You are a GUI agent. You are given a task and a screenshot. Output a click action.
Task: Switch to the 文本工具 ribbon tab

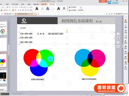pyautogui.click(x=52, y=4)
